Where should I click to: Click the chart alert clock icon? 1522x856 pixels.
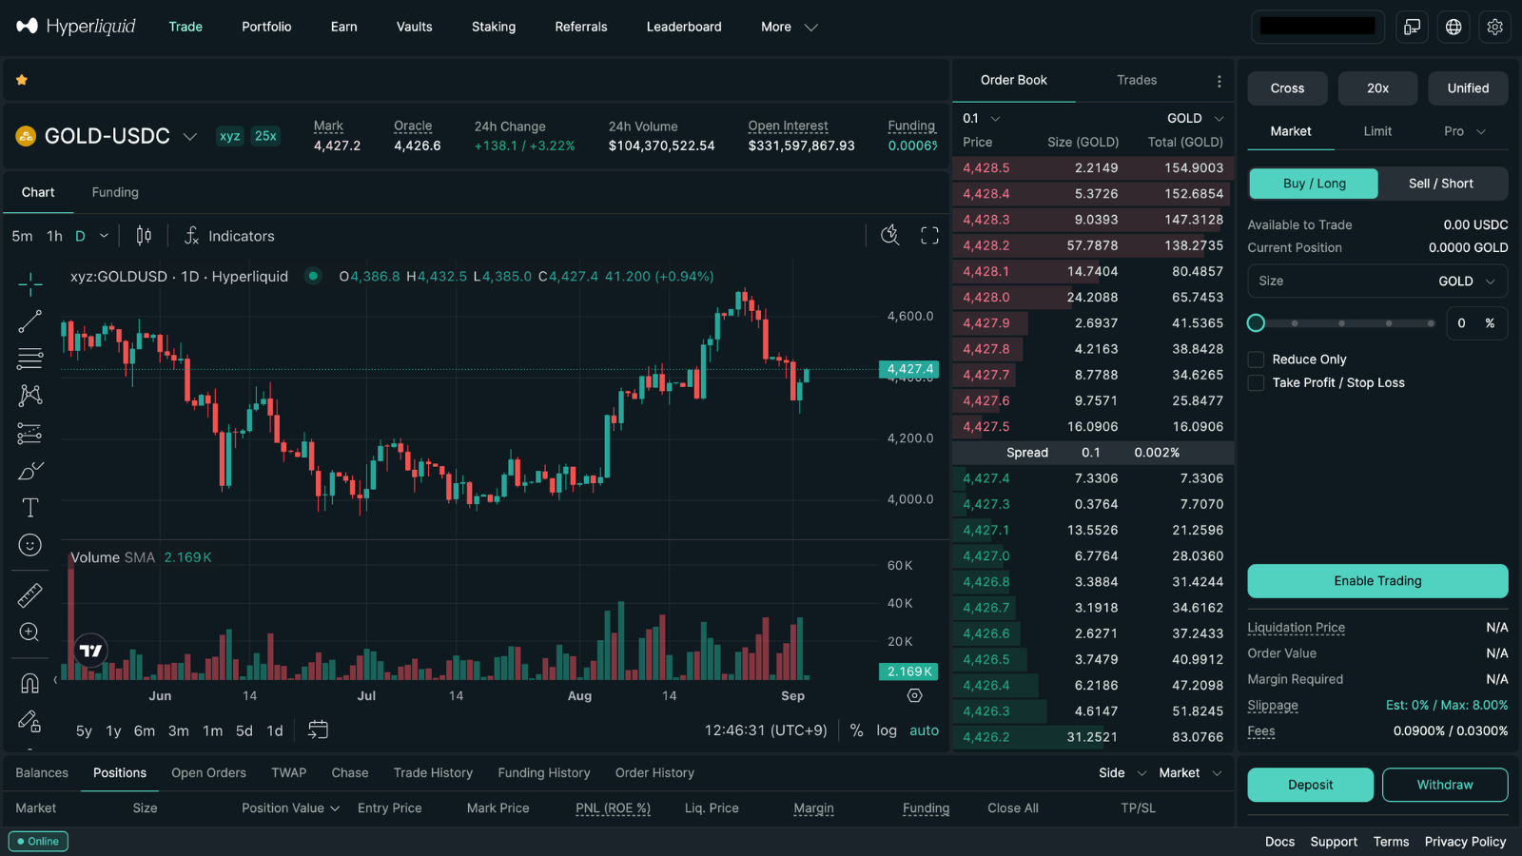tap(890, 236)
